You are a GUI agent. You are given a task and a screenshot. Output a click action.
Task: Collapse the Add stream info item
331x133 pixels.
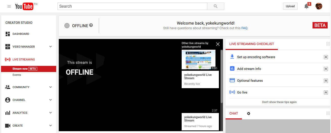[326, 69]
